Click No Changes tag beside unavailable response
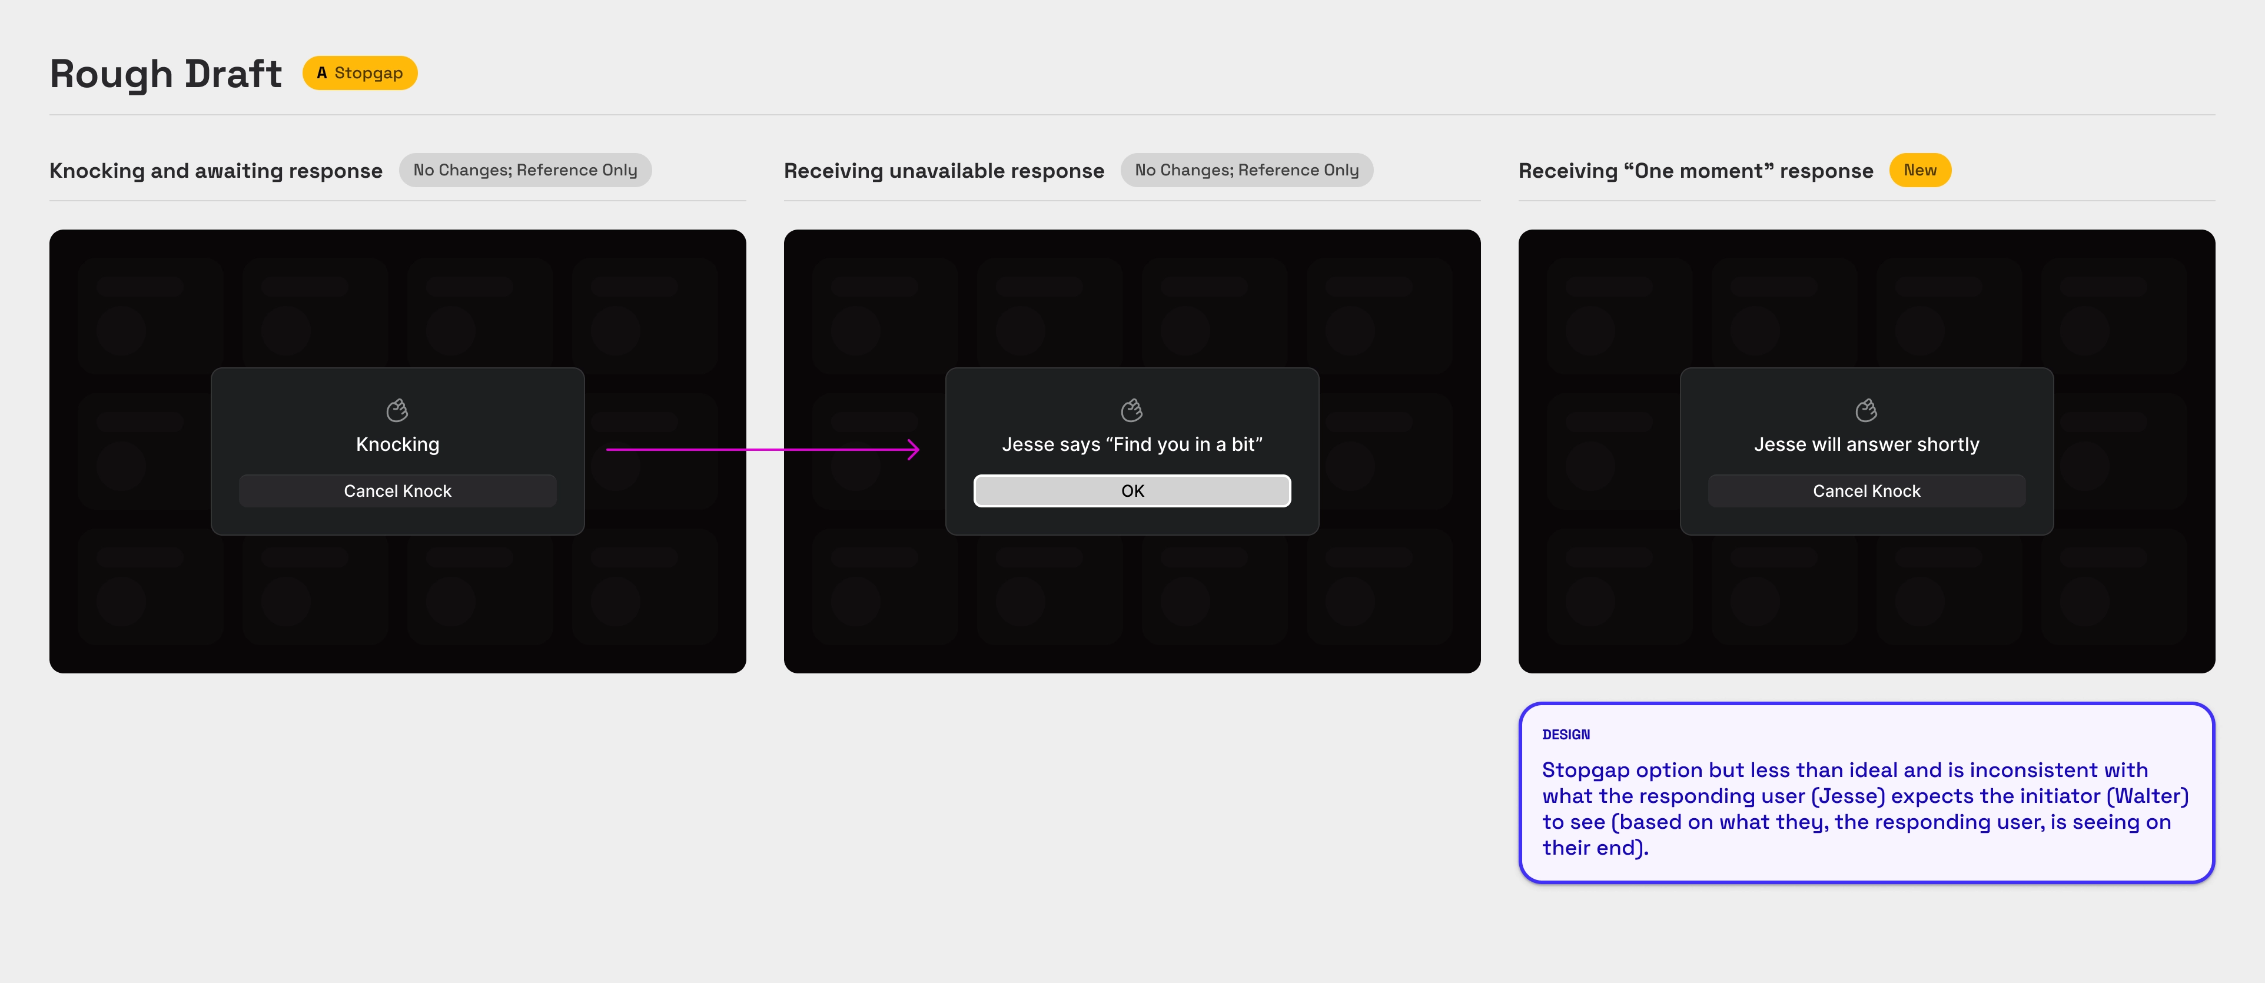This screenshot has width=2265, height=983. (x=1246, y=170)
